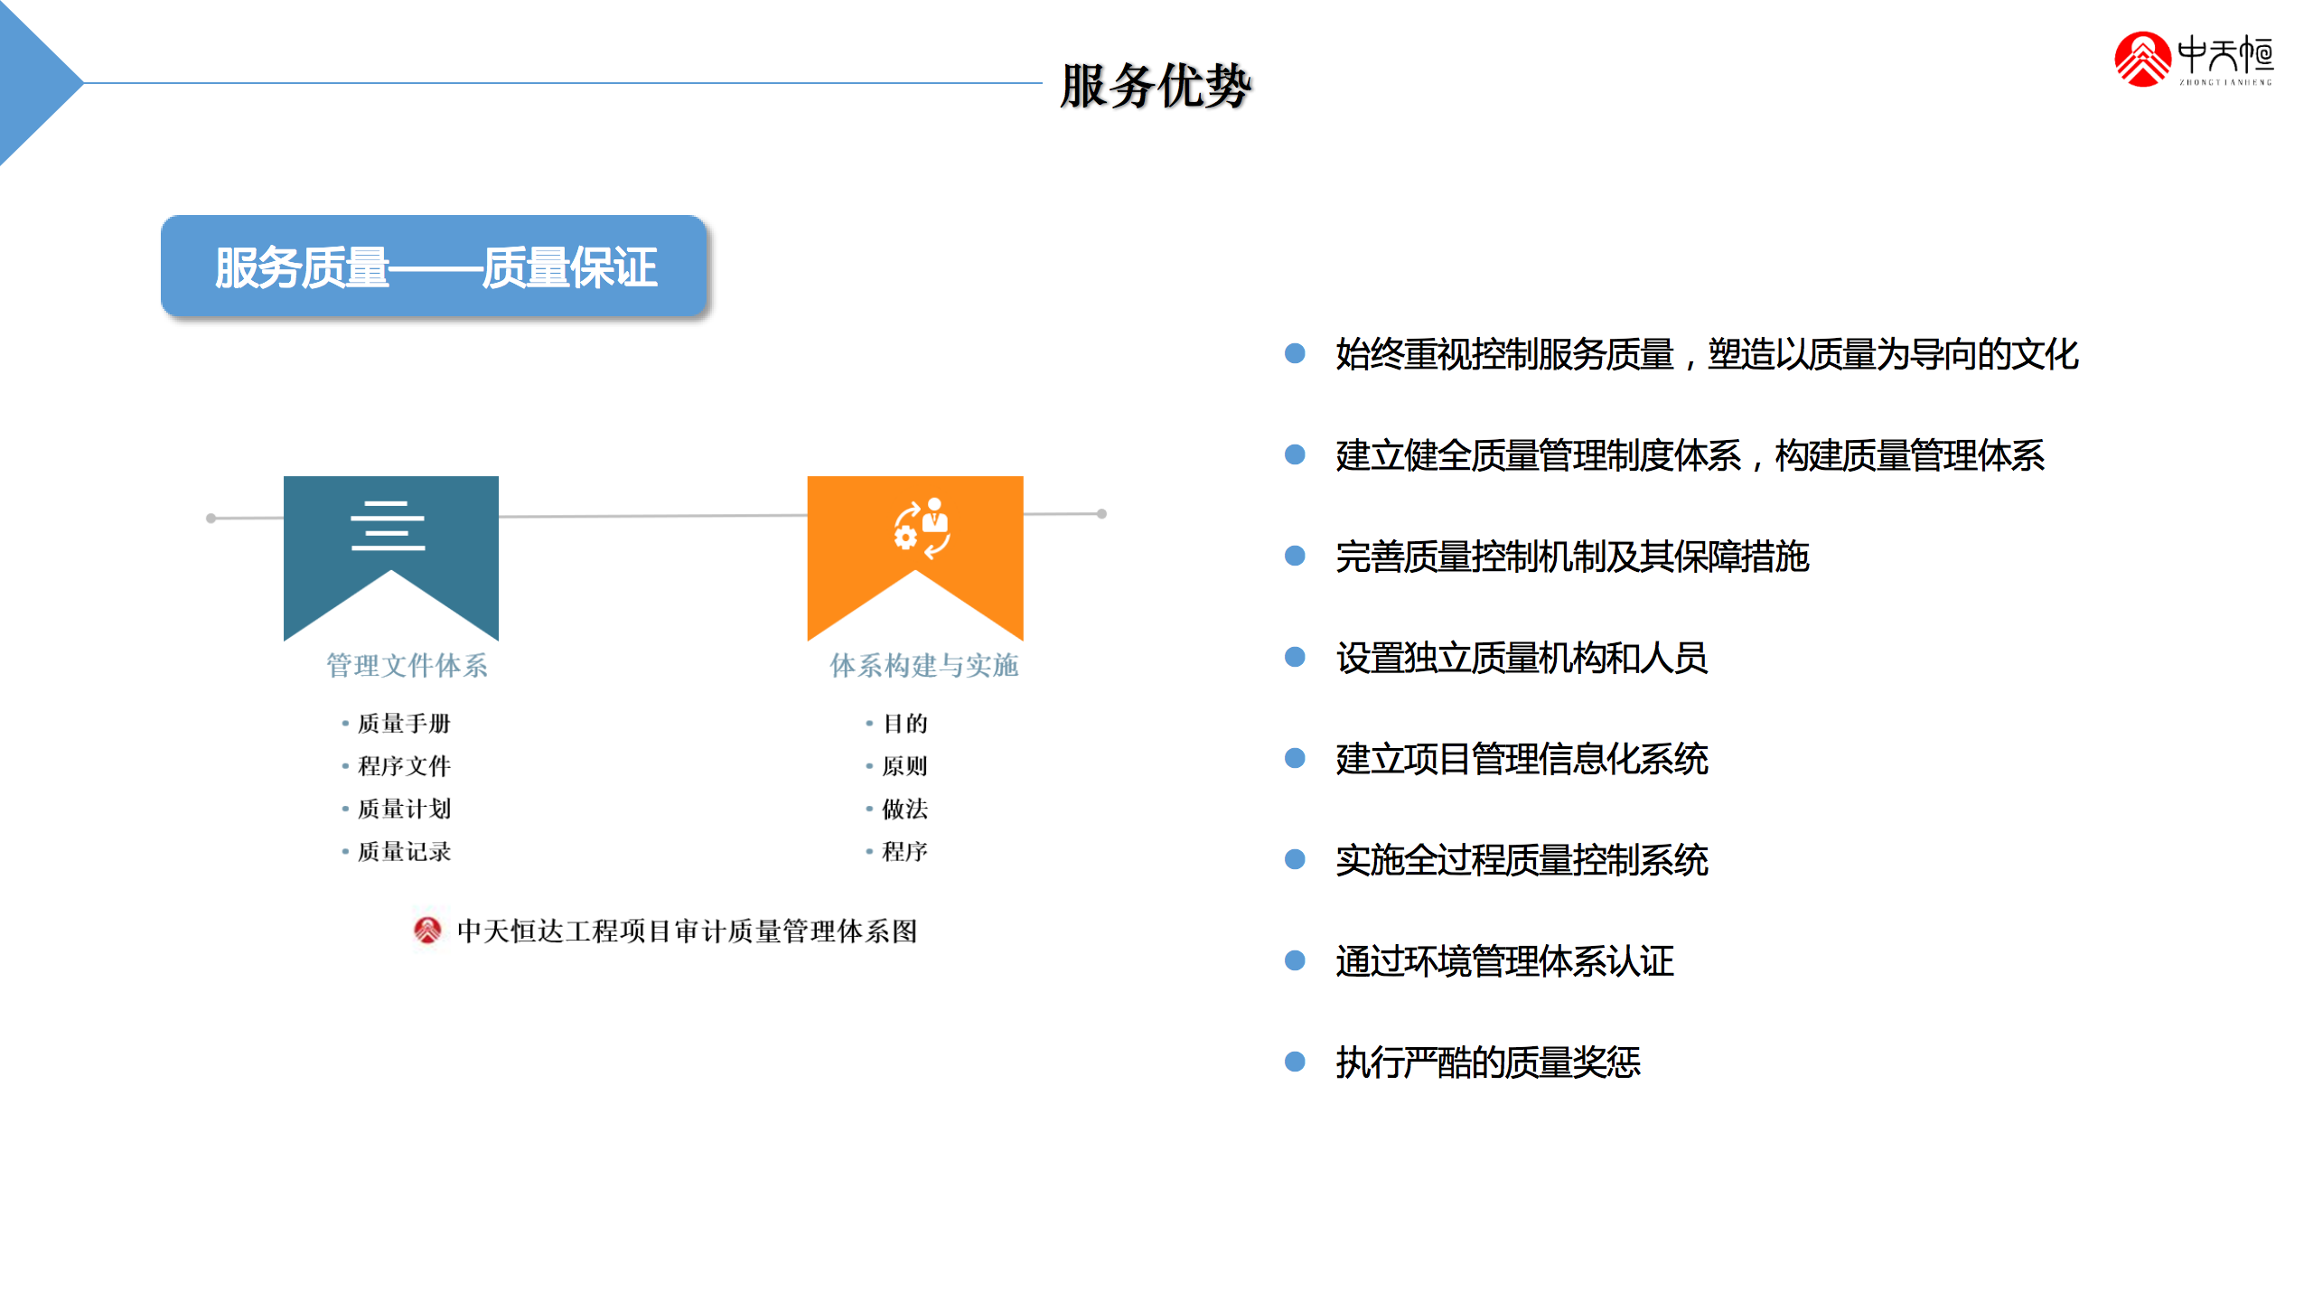Click the gear-and-person cycle icon on orange banner
Viewport: 2313px width, 1301px height.
(921, 528)
